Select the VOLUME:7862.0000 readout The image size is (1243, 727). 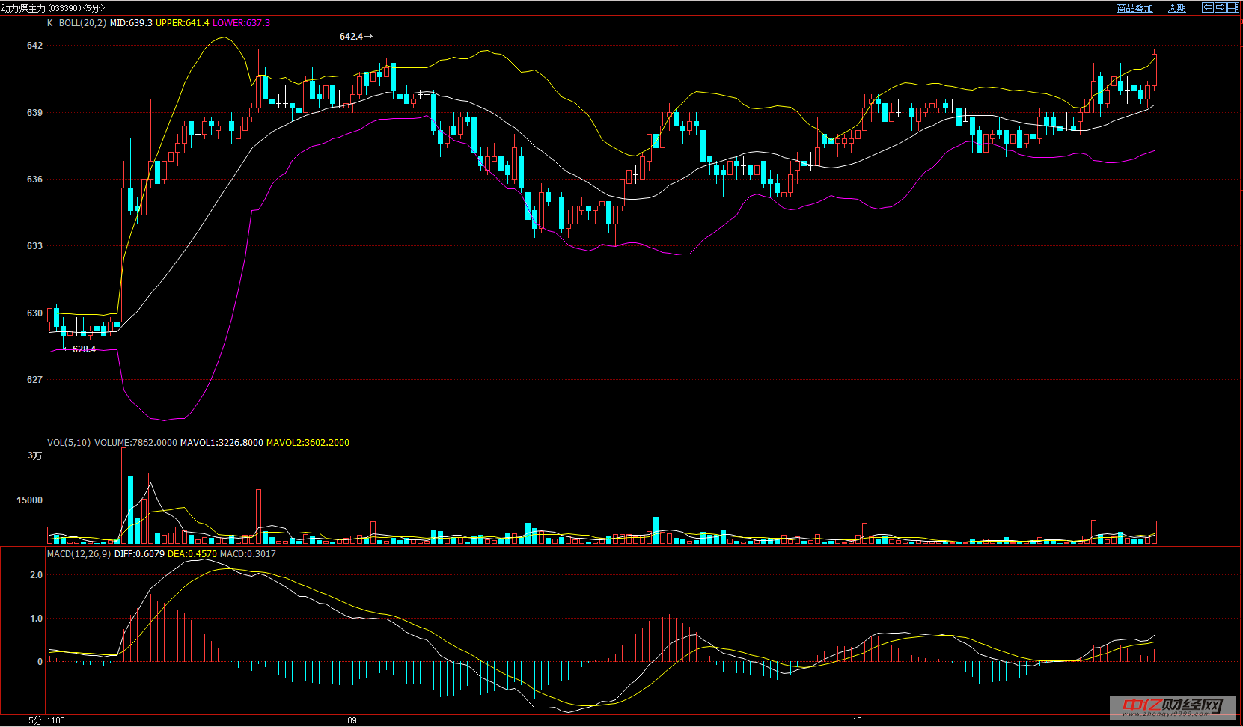point(135,443)
